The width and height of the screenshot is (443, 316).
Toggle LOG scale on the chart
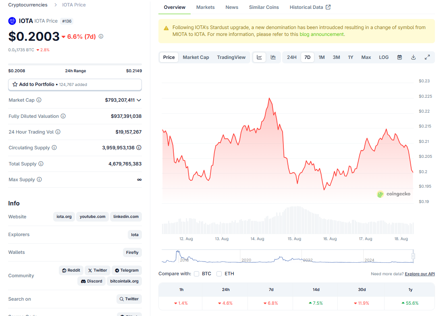tap(384, 57)
